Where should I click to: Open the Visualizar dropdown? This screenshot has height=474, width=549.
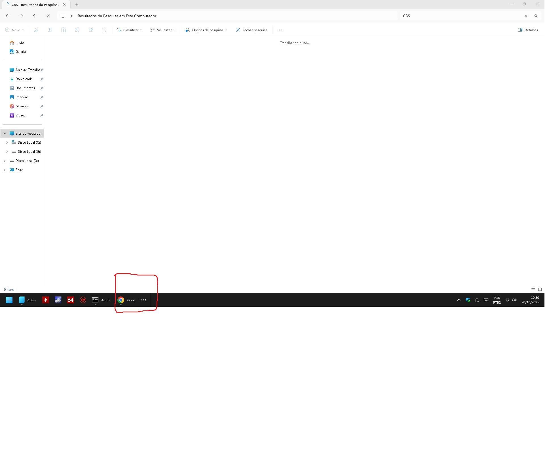tap(163, 30)
